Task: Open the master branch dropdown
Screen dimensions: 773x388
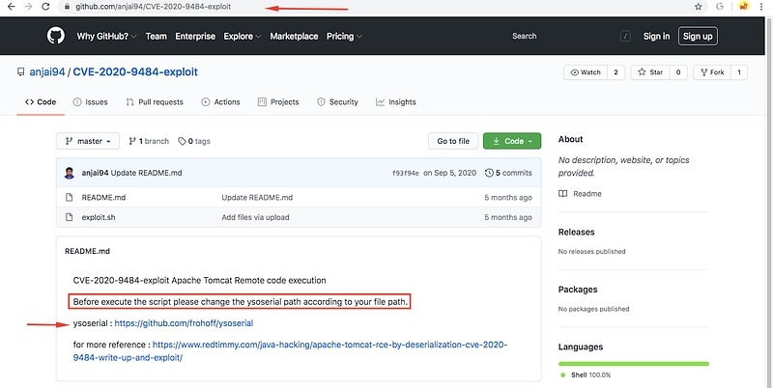Action: 87,141
